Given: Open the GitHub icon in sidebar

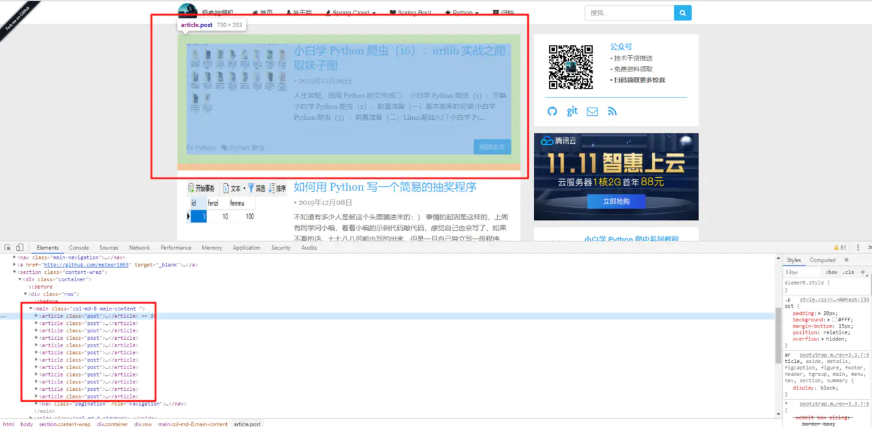Looking at the screenshot, I should tap(552, 111).
